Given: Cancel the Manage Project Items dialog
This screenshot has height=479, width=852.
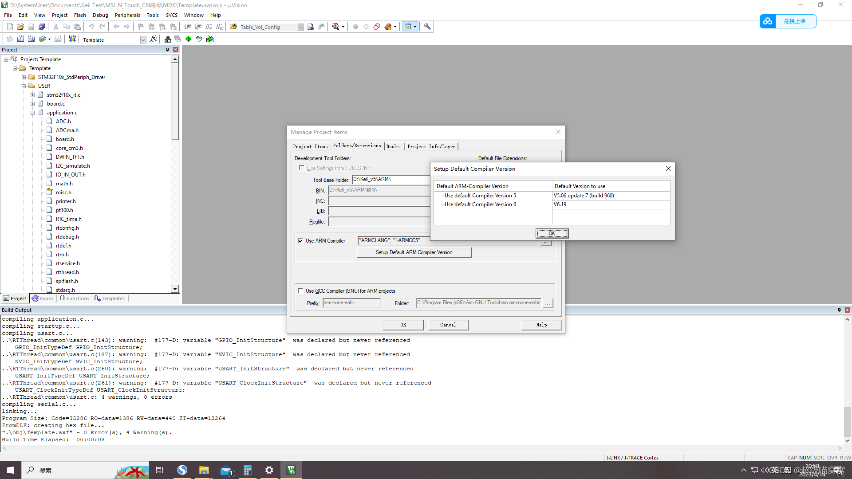Looking at the screenshot, I should (448, 325).
